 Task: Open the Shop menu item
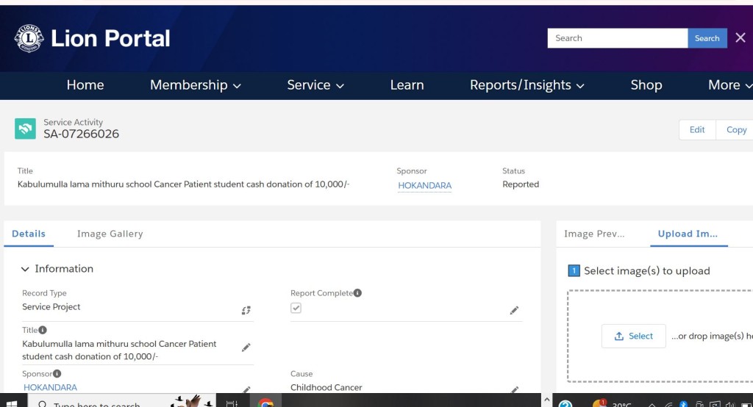tap(646, 85)
